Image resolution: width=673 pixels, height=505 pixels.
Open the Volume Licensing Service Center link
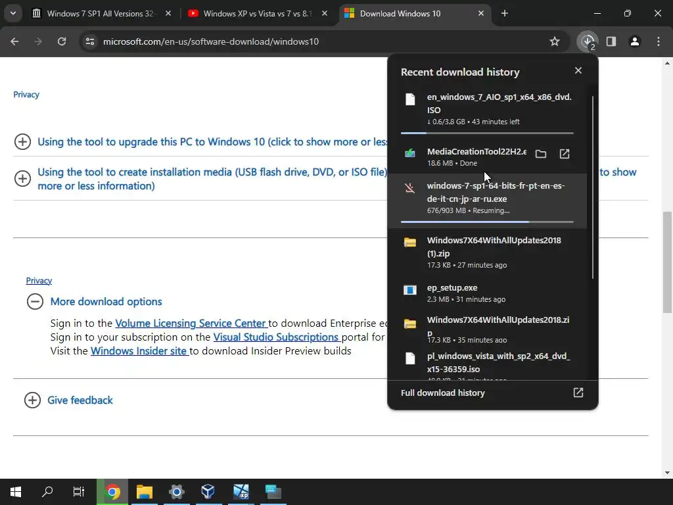click(191, 324)
